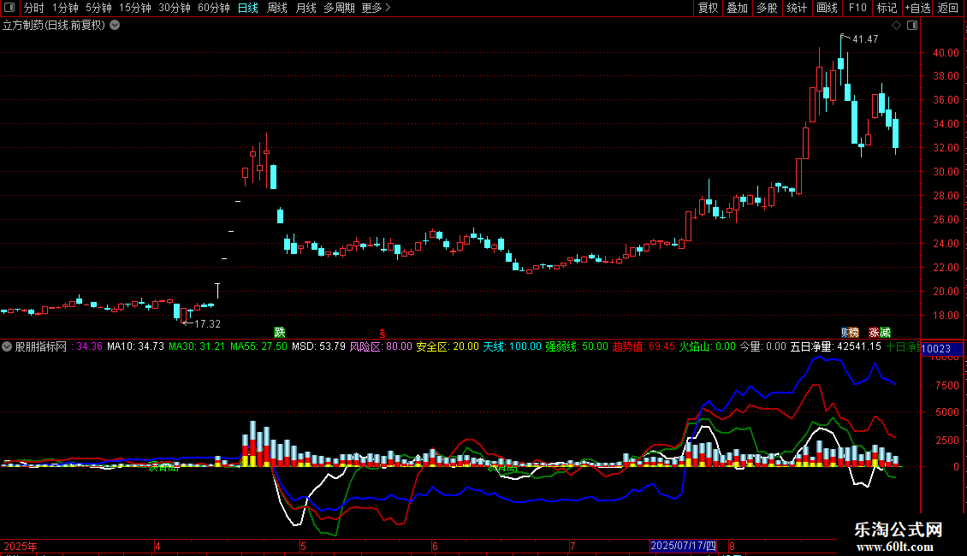Screen dimensions: 967x556
Task: Click the 五日净量: 42541.15 label
Action: [x=835, y=346]
